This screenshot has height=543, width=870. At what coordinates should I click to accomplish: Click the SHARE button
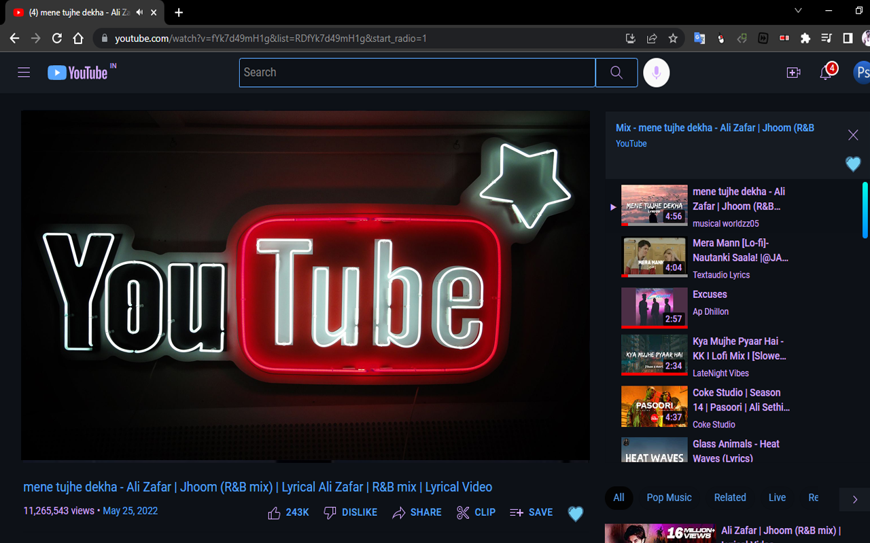tap(417, 512)
